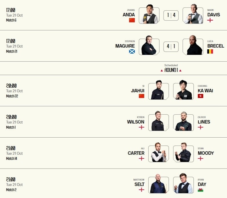Open Ali Carter player photo
The image size is (227, 198).
click(158, 153)
